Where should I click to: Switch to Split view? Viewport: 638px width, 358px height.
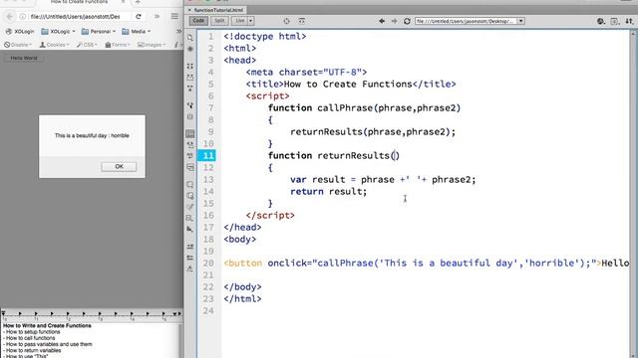pyautogui.click(x=219, y=21)
